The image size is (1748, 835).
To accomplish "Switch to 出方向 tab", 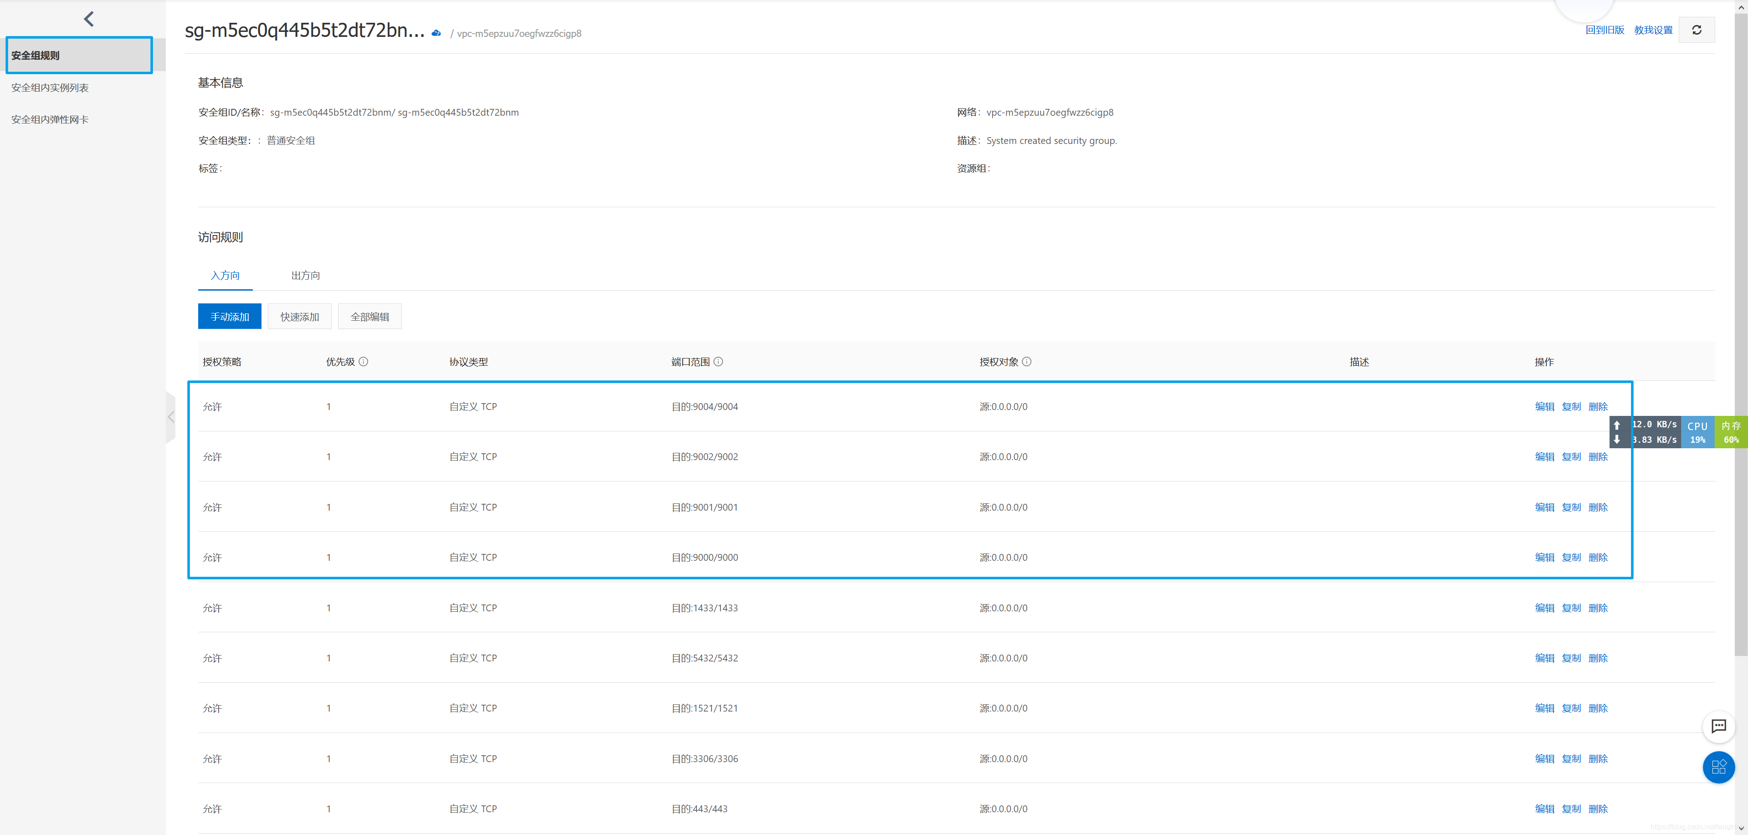I will point(305,276).
